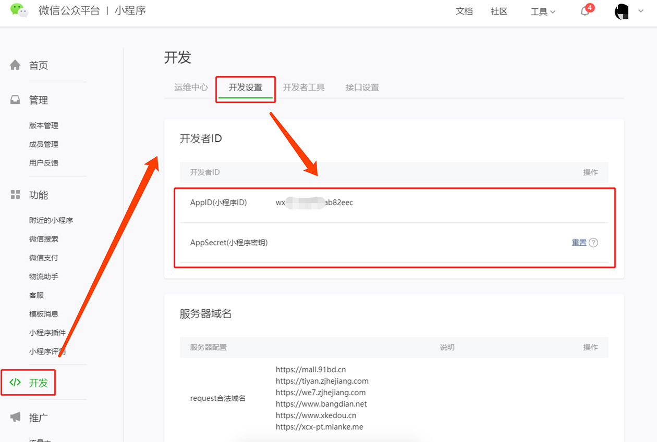Click the 服务器域名 section title
The width and height of the screenshot is (657, 442).
coord(205,314)
